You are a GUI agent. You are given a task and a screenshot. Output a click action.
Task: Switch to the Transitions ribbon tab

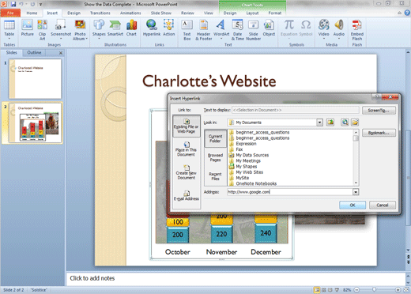[100, 13]
